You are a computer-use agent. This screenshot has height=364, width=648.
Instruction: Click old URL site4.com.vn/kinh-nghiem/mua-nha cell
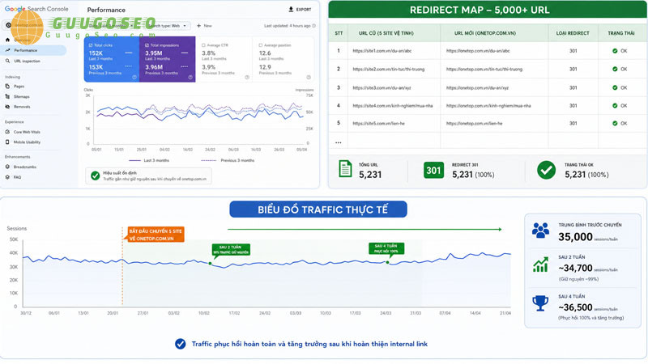[393, 106]
